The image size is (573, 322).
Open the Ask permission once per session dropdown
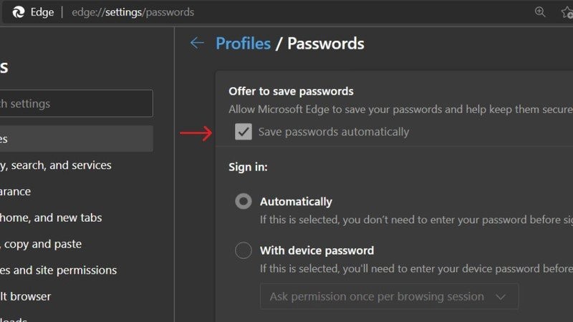coord(388,296)
